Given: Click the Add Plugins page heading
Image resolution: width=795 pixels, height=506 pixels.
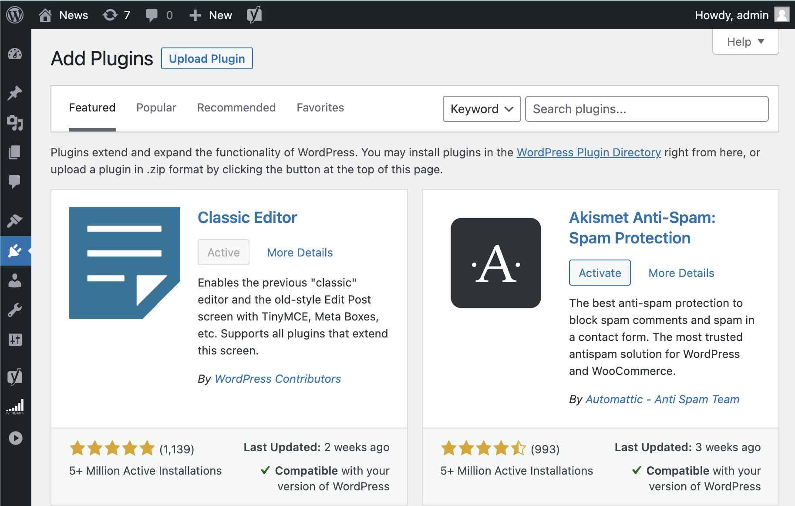Looking at the screenshot, I should click(102, 58).
